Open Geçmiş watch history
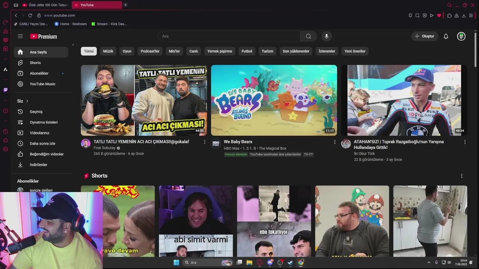 [41, 112]
